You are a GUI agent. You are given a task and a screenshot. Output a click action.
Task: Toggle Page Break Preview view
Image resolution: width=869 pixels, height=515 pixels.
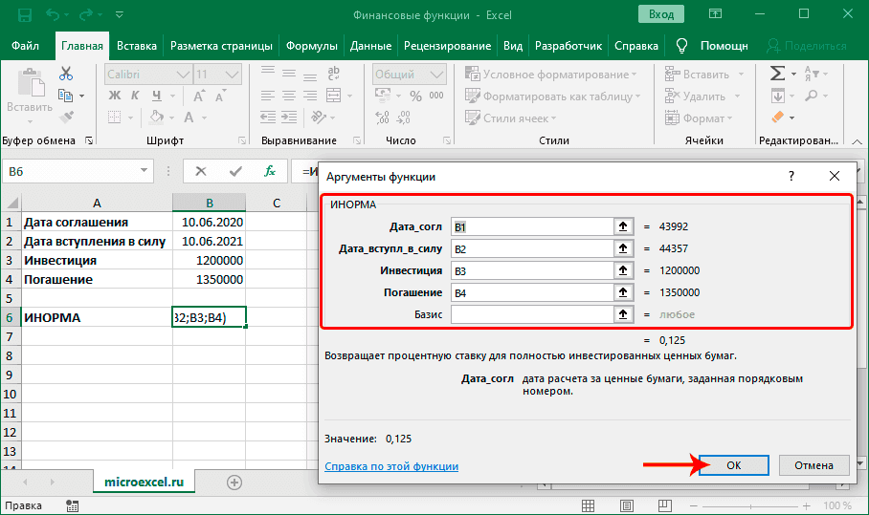[664, 505]
